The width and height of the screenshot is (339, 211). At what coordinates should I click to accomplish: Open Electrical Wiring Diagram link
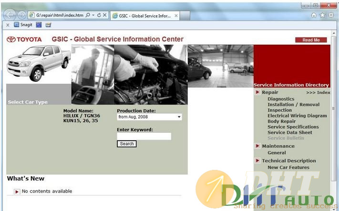pos(297,116)
